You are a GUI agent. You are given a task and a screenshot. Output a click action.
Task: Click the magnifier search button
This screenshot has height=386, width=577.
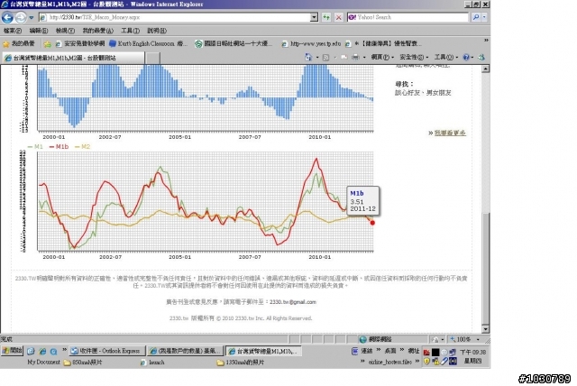[476, 17]
